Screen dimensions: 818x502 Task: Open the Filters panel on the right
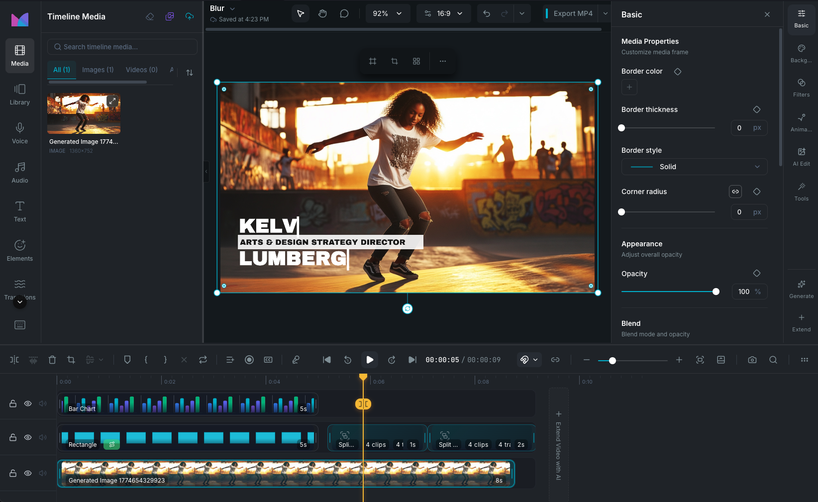tap(801, 87)
